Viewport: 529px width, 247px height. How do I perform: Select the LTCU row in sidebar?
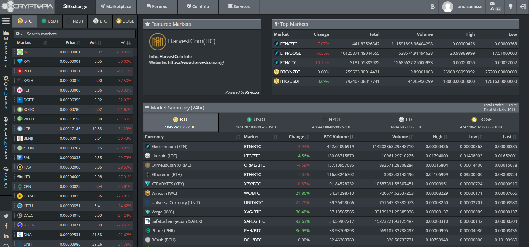73,206
